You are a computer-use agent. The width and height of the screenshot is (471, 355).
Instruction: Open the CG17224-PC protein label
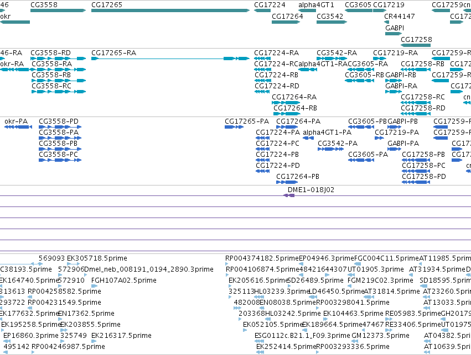(x=277, y=144)
